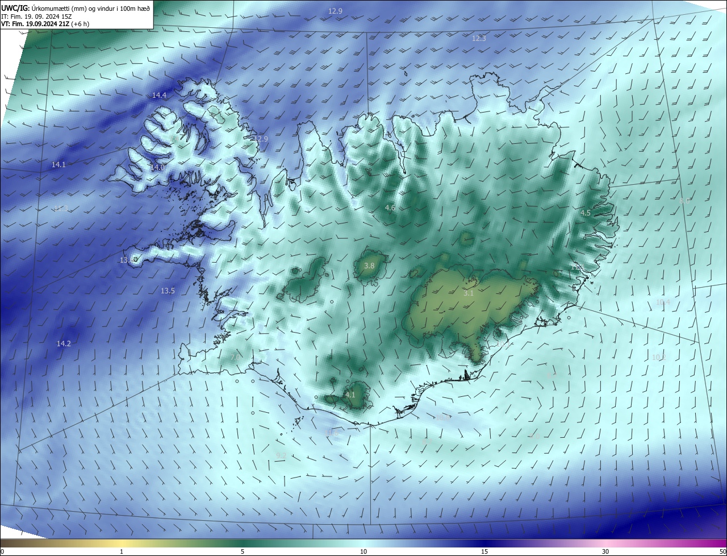Click the 4.5 value in the east fjords
The width and height of the screenshot is (727, 556).
pyautogui.click(x=586, y=213)
